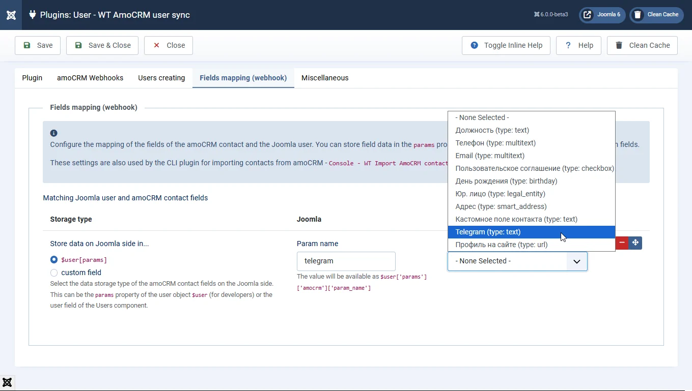
Task: Click the Help question mark button
Action: point(578,45)
